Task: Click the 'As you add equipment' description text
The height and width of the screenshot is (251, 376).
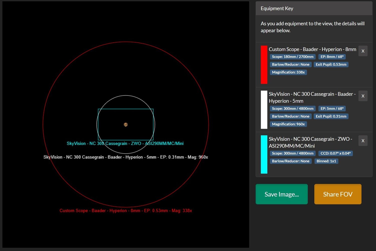Action: pos(313,27)
